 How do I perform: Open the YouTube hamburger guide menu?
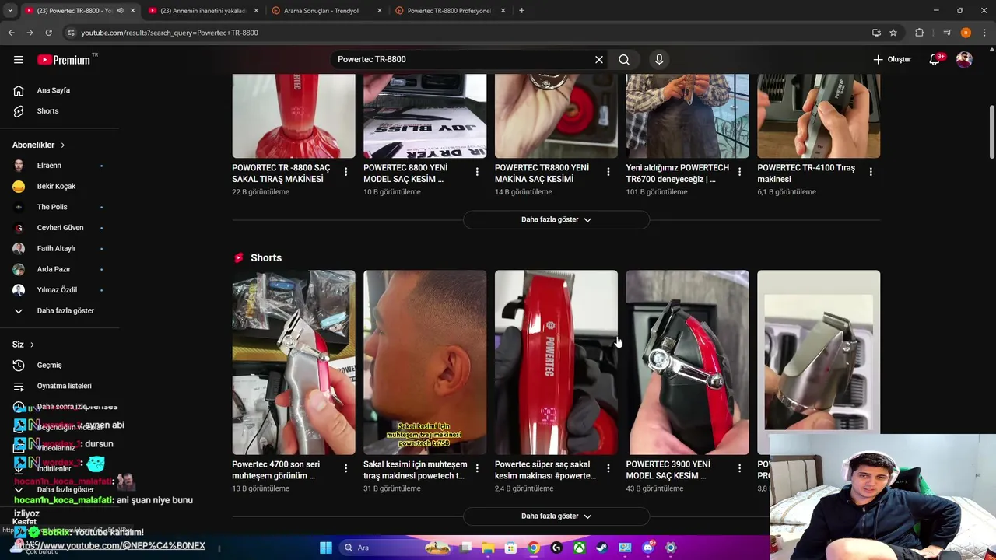[x=19, y=59]
